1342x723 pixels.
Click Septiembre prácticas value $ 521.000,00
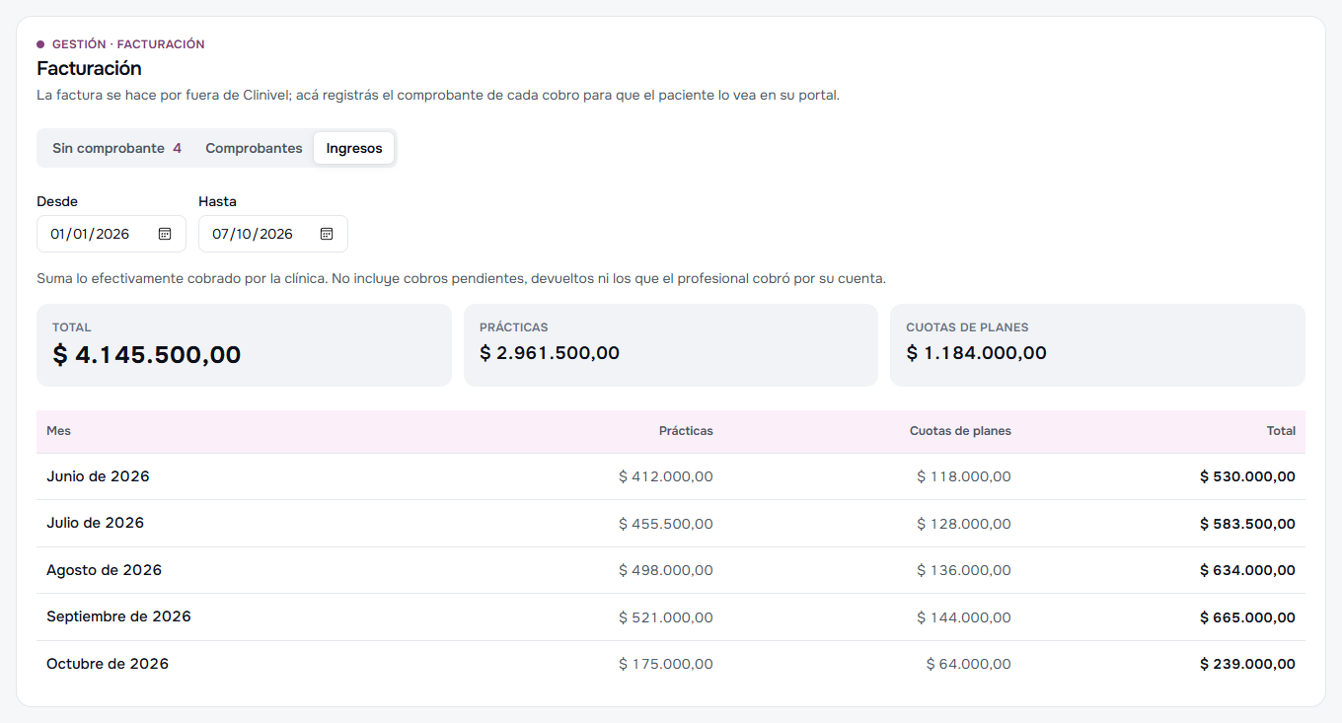666,617
